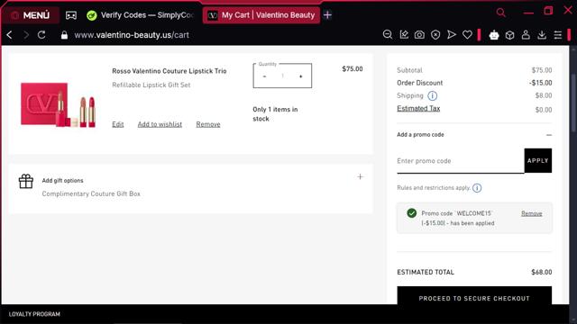Click the green promo applied checkmark
Image resolution: width=577 pixels, height=324 pixels.
click(x=412, y=213)
